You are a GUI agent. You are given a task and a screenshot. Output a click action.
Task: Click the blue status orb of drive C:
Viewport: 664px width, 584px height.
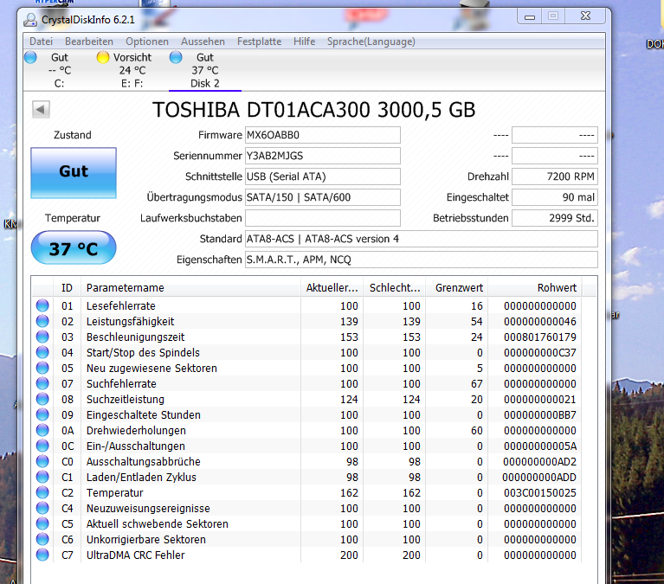coord(30,57)
